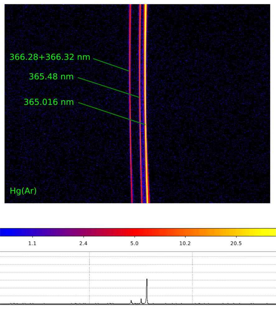Click the 20.5 colorbar tick value

236,243
